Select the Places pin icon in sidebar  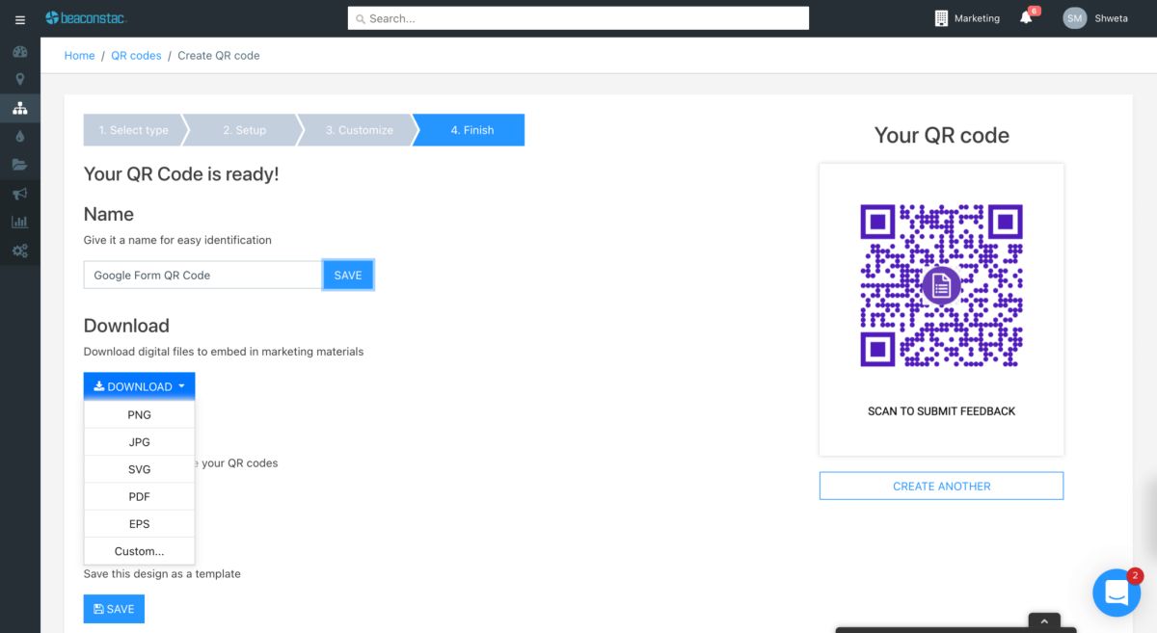[19, 79]
